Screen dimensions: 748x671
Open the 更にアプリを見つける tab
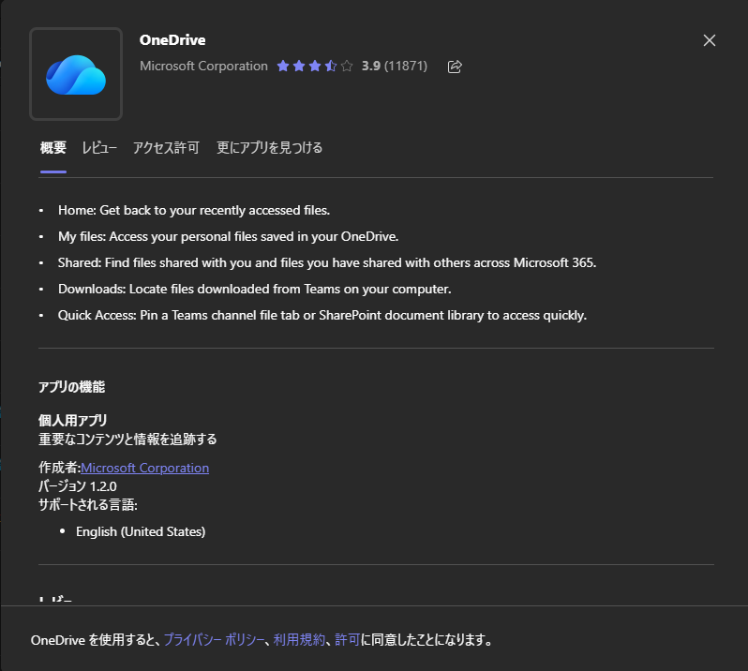270,148
